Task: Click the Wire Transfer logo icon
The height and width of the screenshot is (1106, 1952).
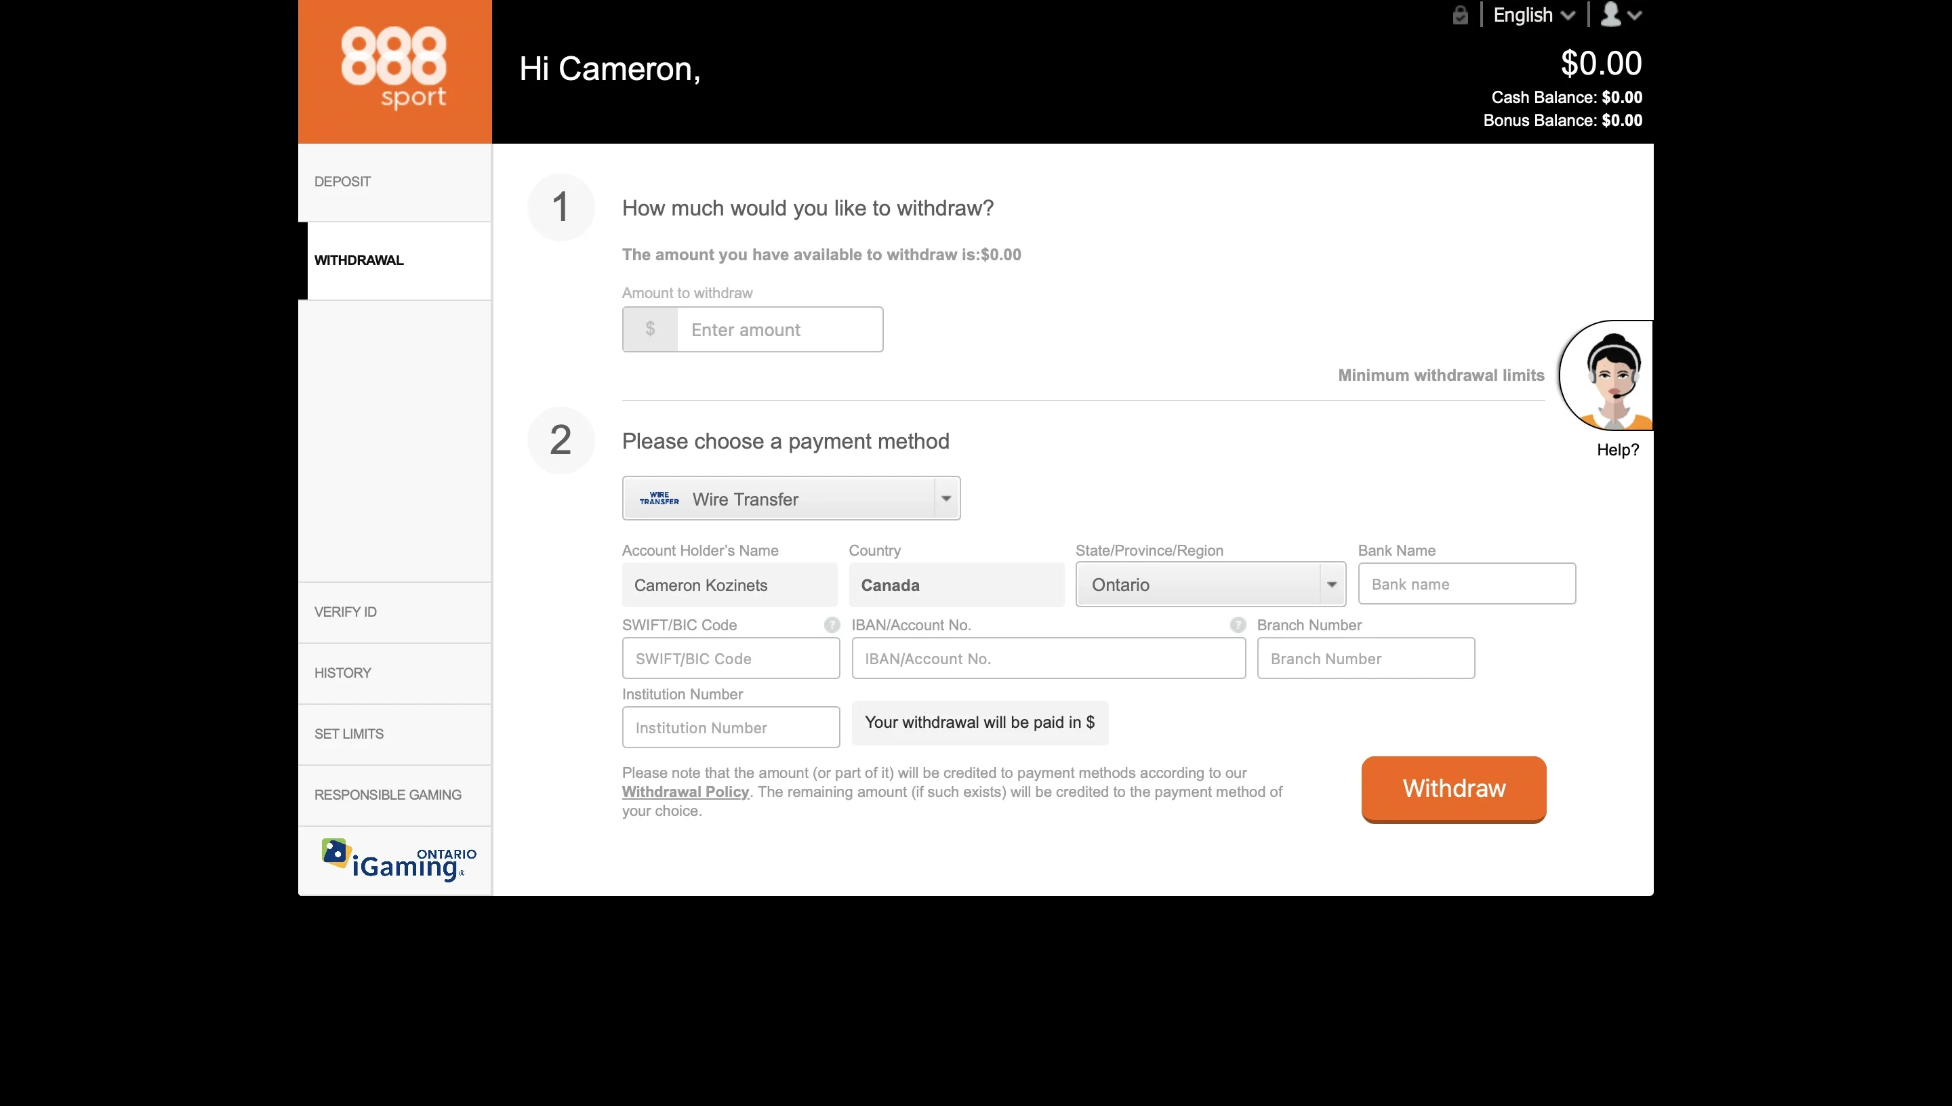Action: 659,499
